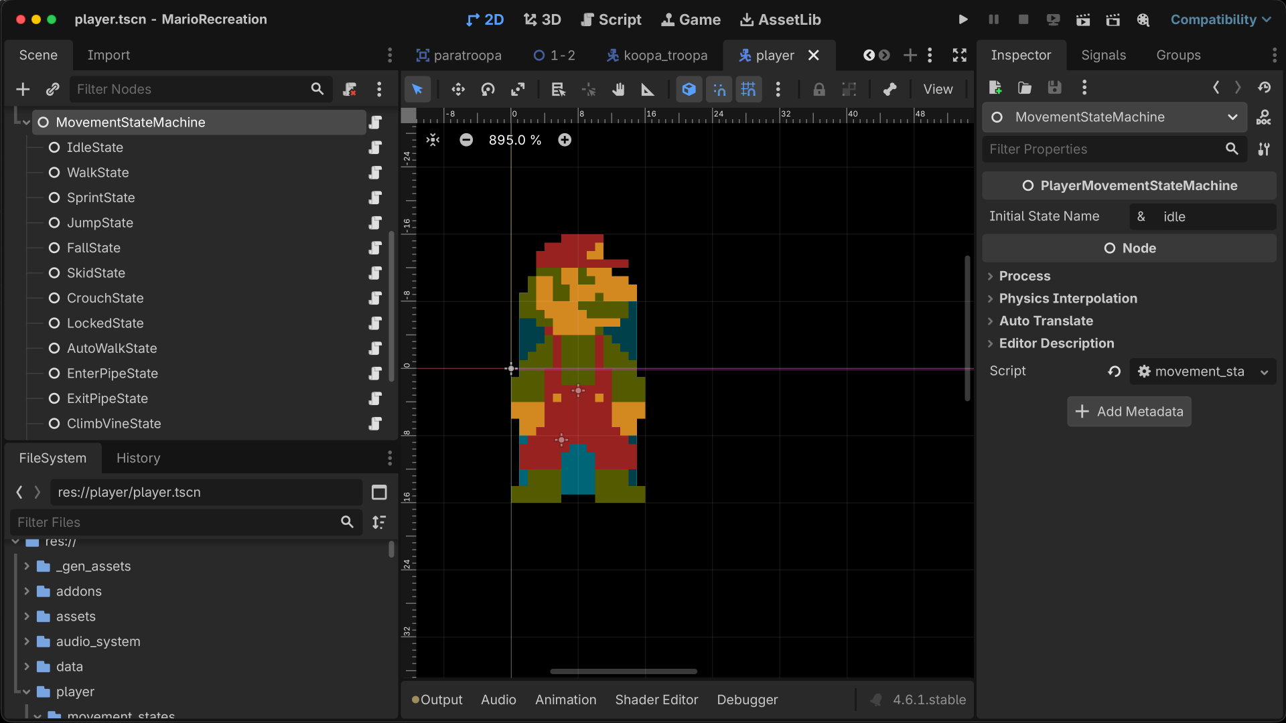1286x723 pixels.
Task: Toggle grid snapping icon
Action: [x=748, y=89]
